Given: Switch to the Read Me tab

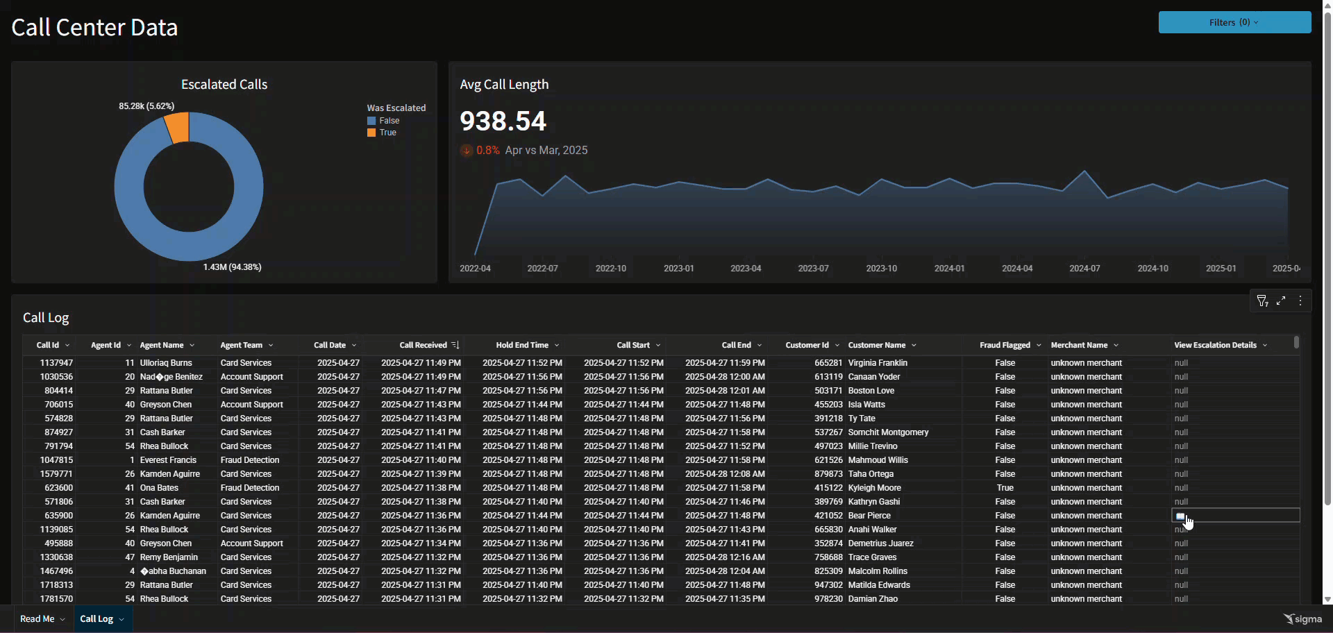Looking at the screenshot, I should (x=37, y=618).
